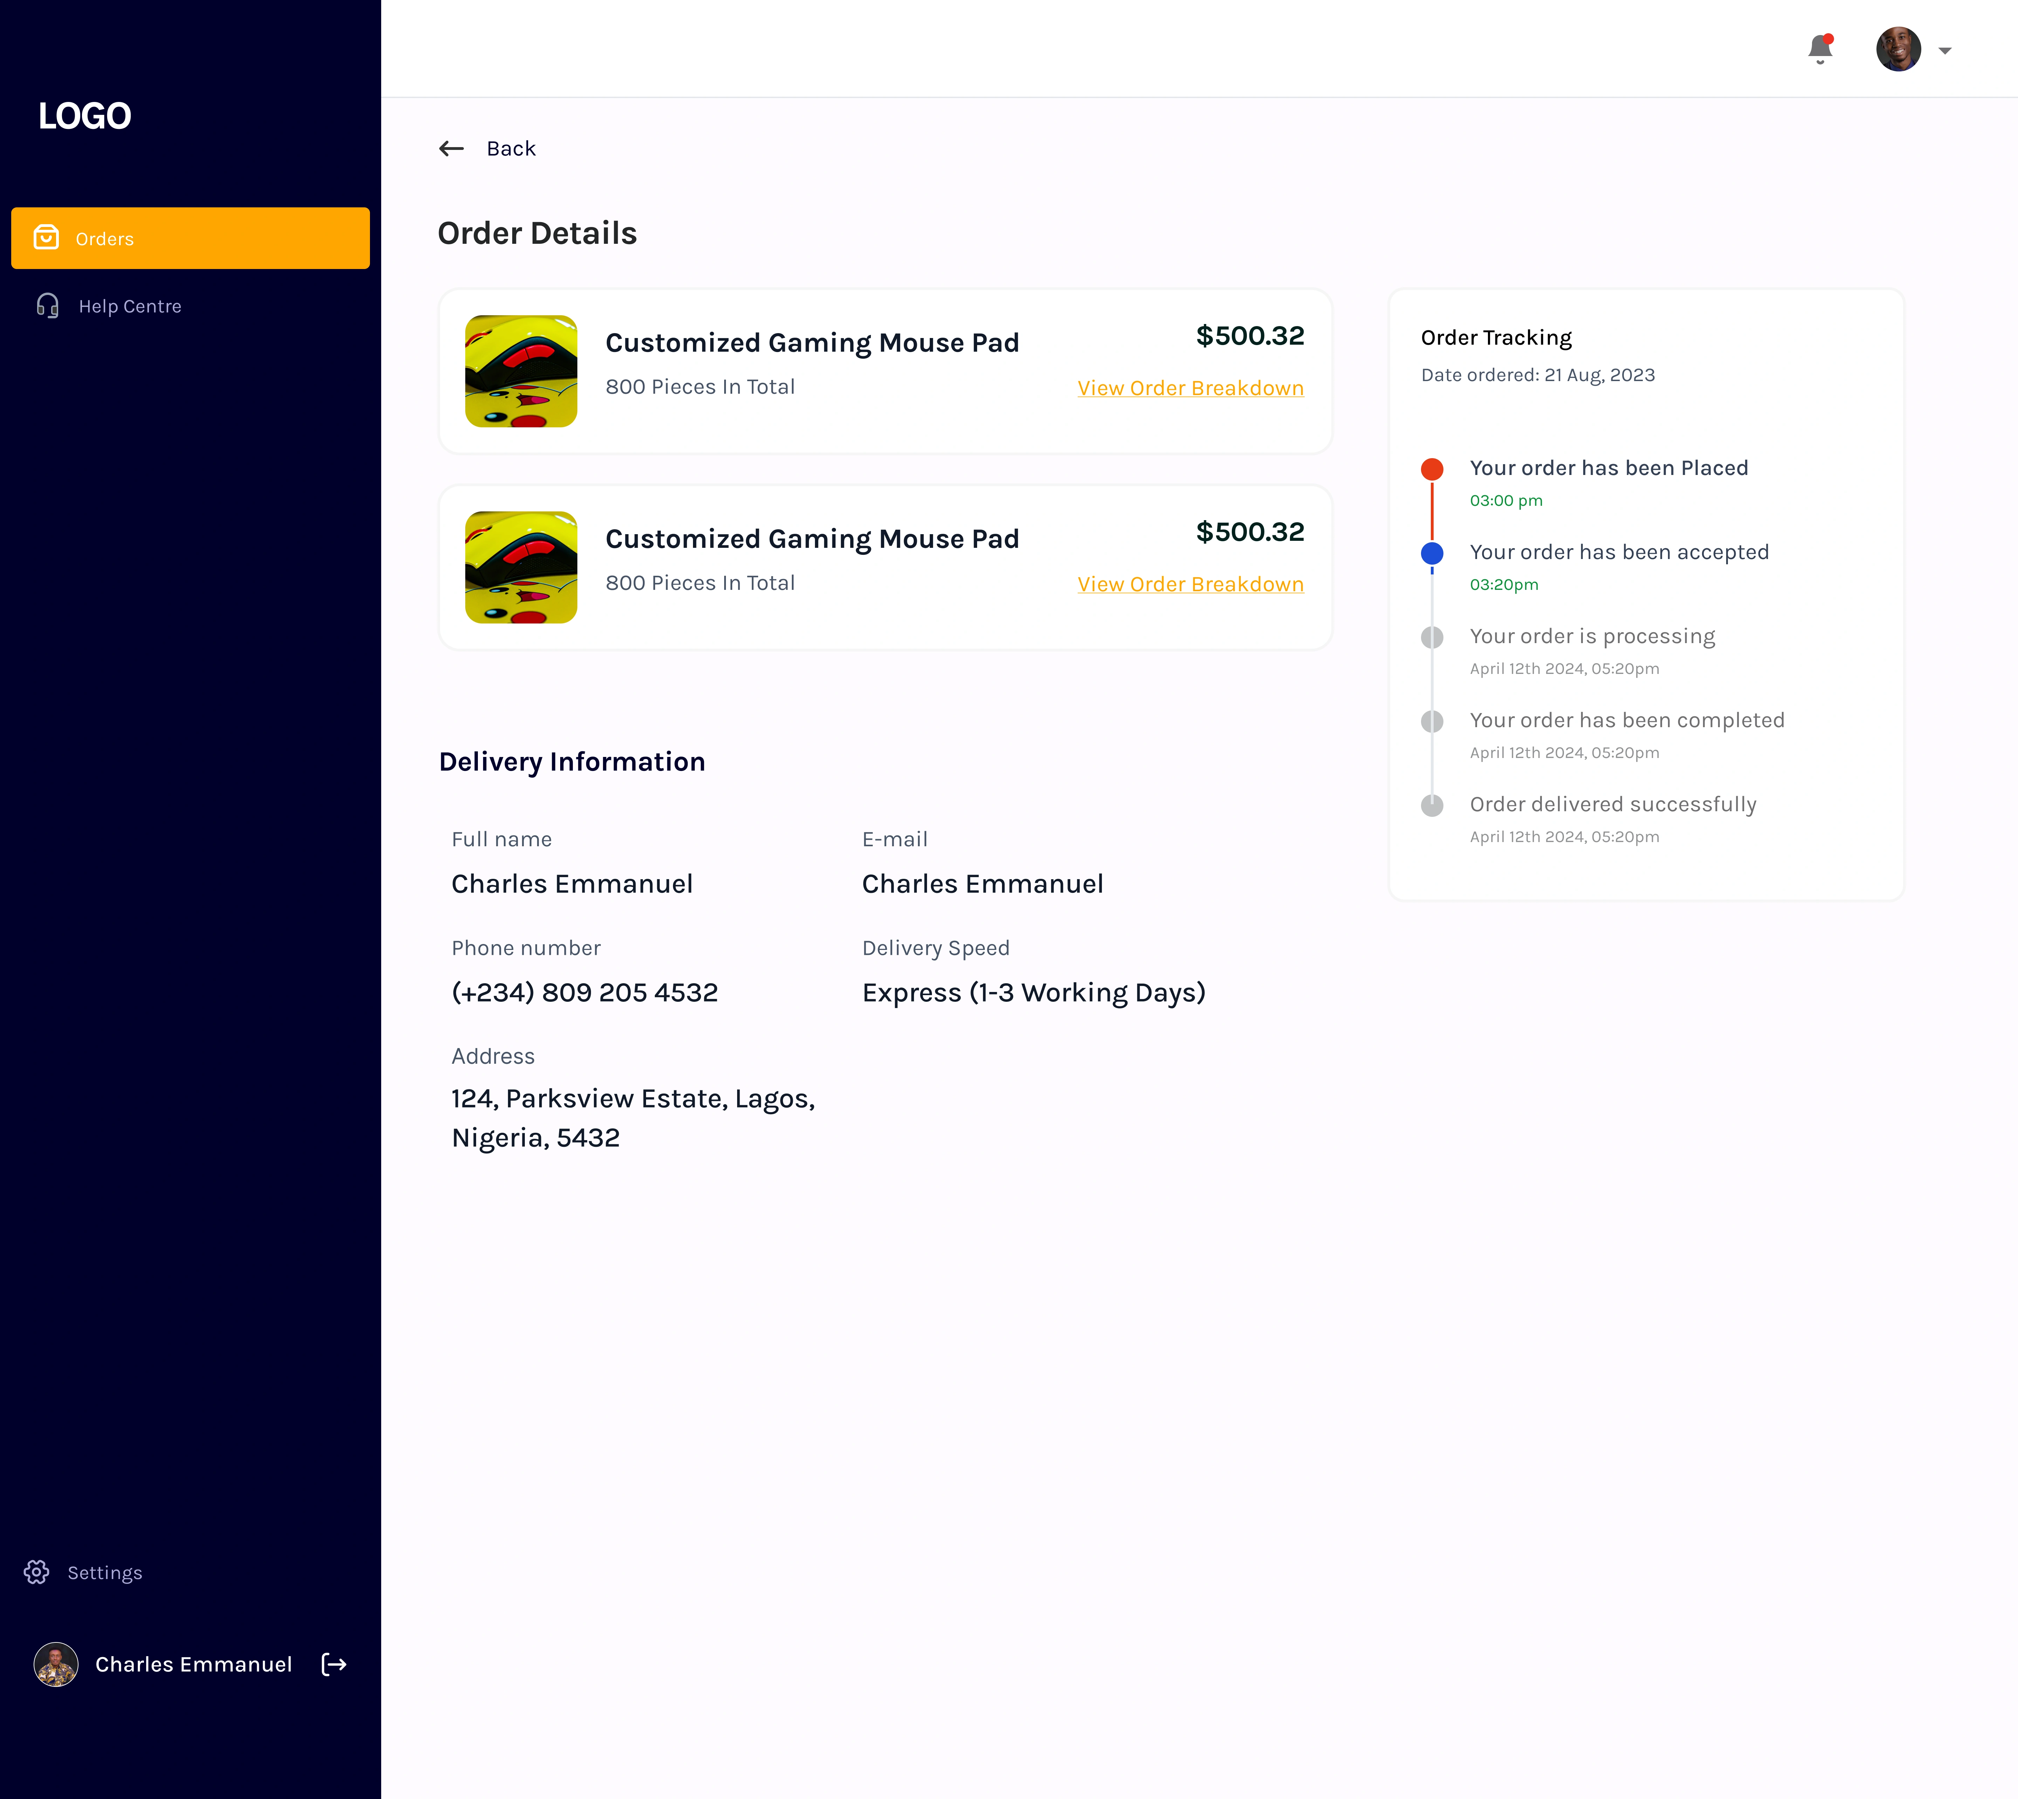Click the second mouse pad product thumbnail
The height and width of the screenshot is (1799, 2018).
(521, 567)
